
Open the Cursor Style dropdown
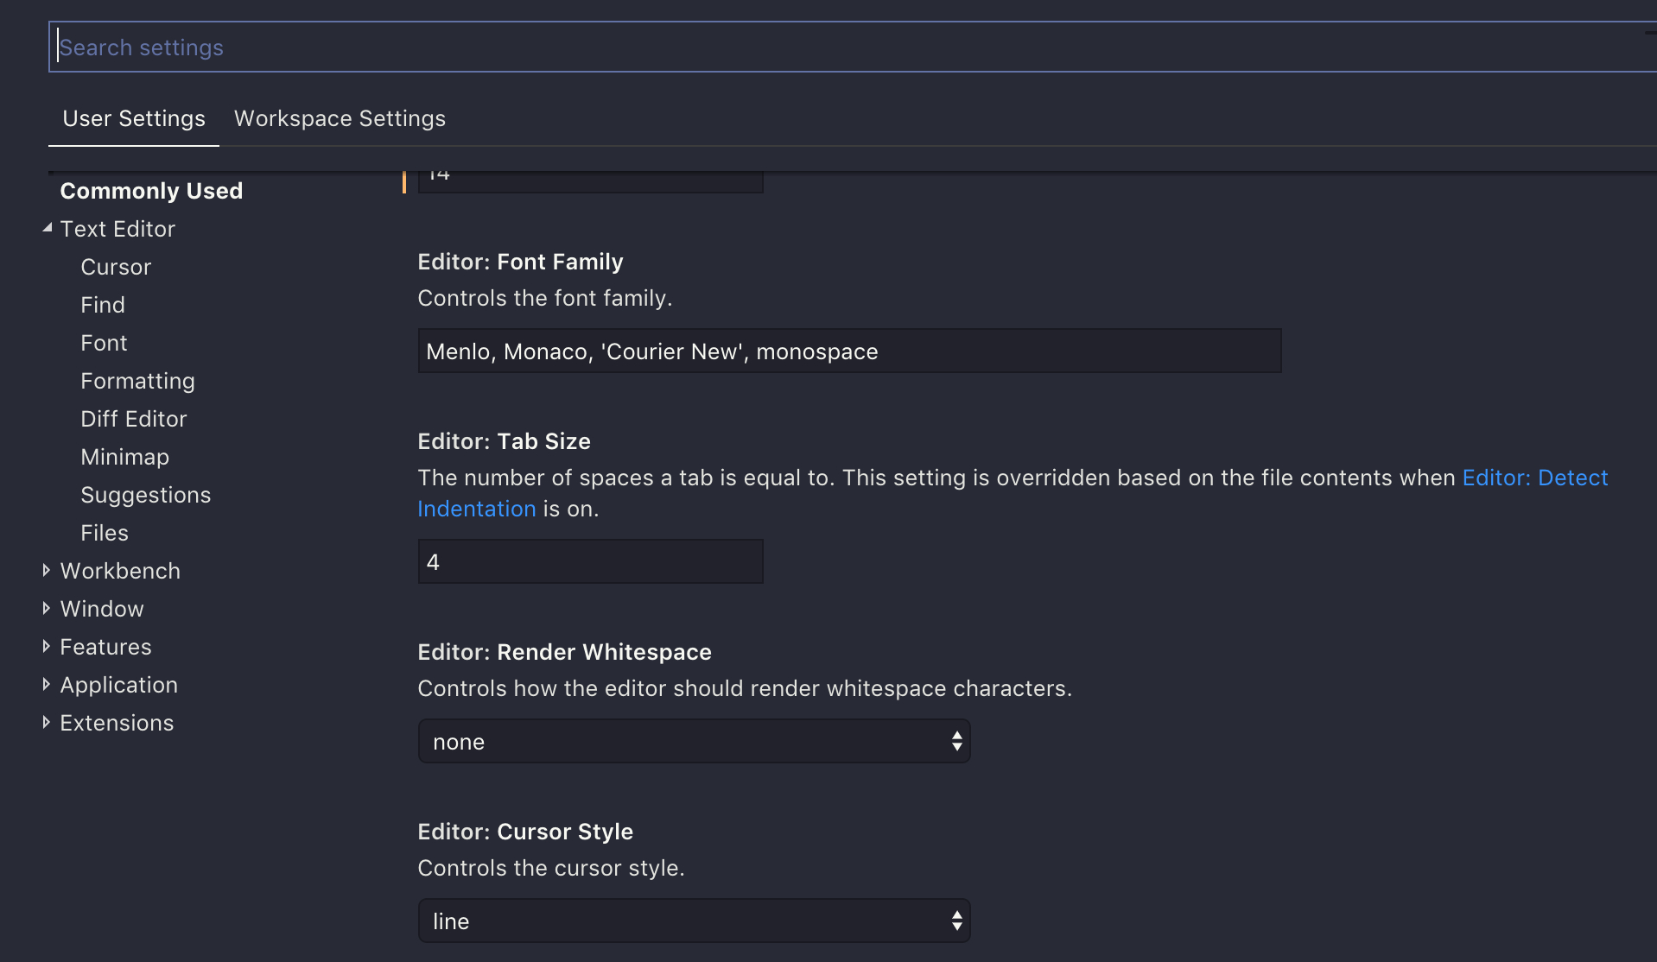coord(694,921)
